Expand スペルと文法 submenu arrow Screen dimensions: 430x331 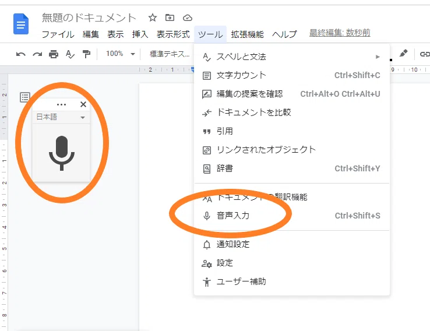coord(378,57)
